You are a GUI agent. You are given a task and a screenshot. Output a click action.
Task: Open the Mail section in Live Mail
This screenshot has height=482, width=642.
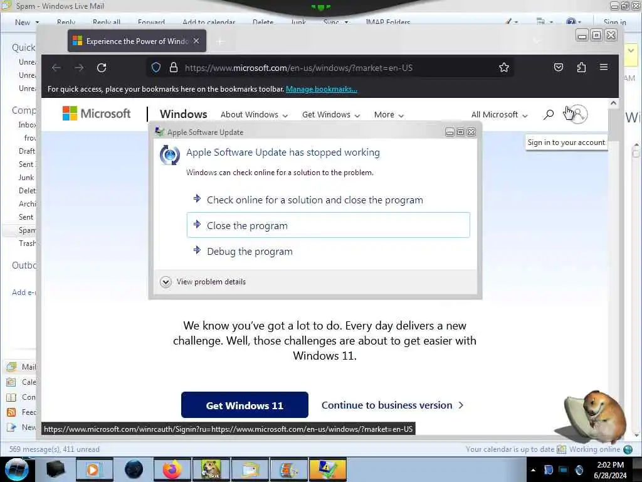(x=21, y=367)
